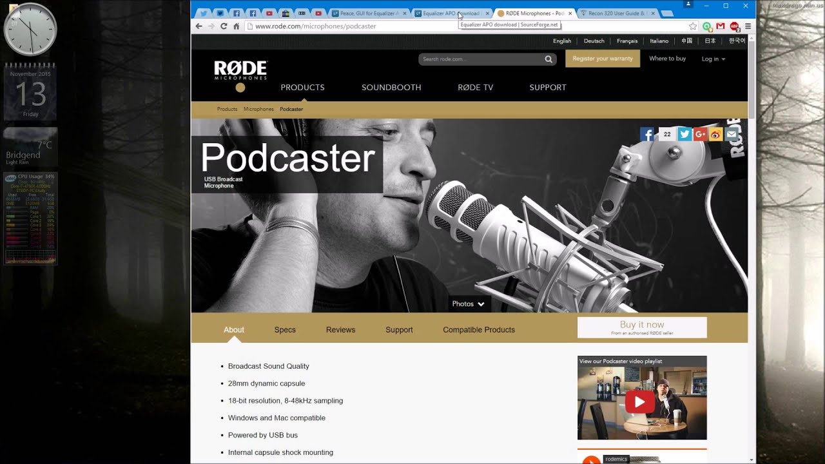This screenshot has width=825, height=464.
Task: Select the Specs product tab
Action: pyautogui.click(x=285, y=330)
